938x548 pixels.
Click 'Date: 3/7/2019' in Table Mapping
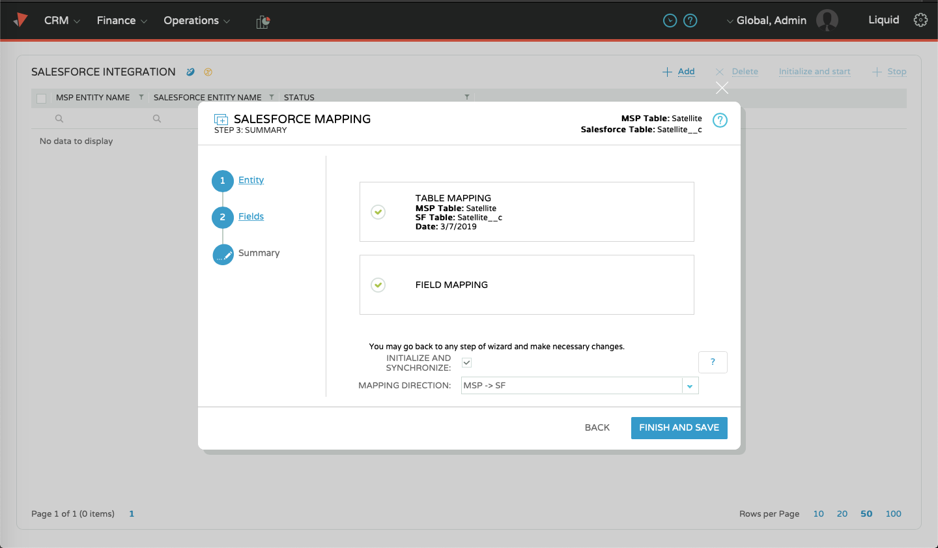click(x=446, y=227)
